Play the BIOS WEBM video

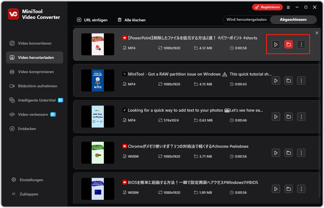[x=276, y=189]
